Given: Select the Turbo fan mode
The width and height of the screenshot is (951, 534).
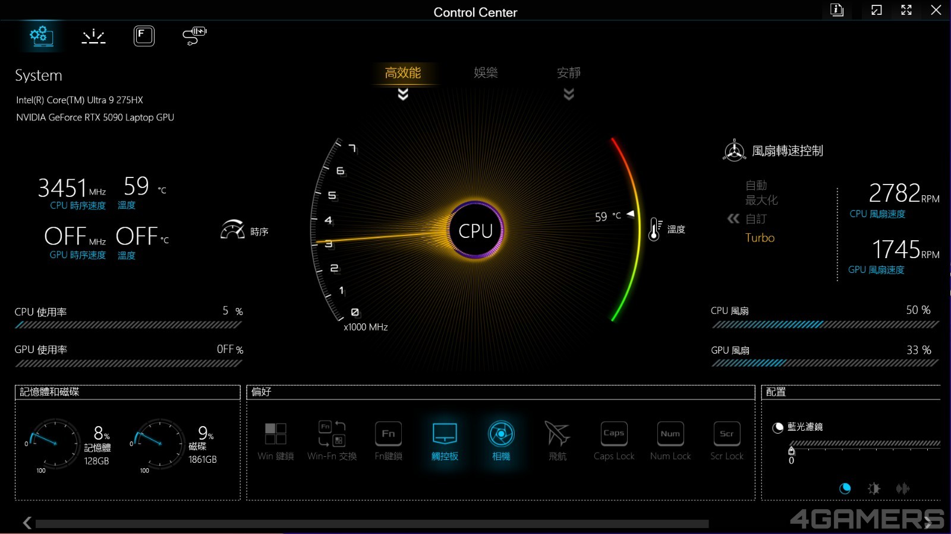Looking at the screenshot, I should click(760, 238).
